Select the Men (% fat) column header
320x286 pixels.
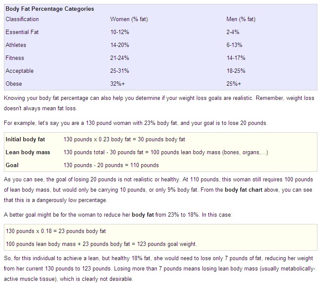tap(241, 19)
